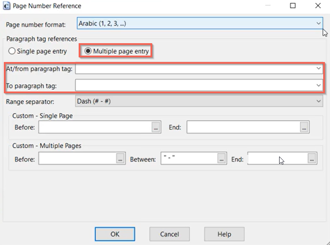
Task: Open Range separator dropdown
Action: point(199,101)
